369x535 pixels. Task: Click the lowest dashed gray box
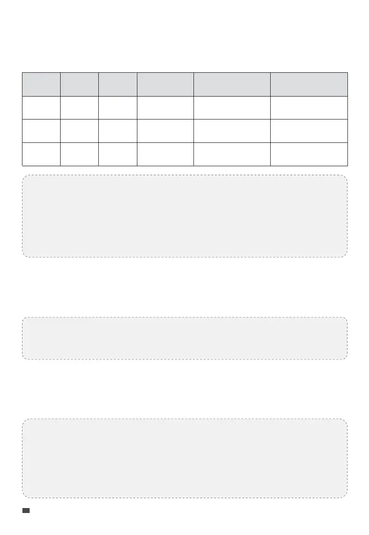[184, 458]
